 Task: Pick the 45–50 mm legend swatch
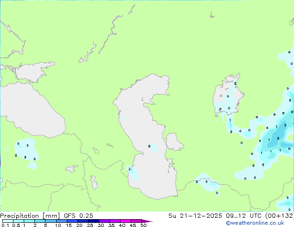click(x=136, y=221)
